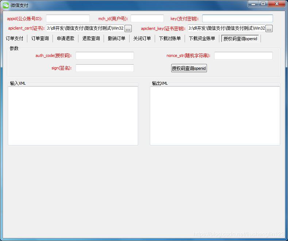Click the apiclient_cert path field
Image resolution: width=288 pixels, height=241 pixels.
(85, 28)
